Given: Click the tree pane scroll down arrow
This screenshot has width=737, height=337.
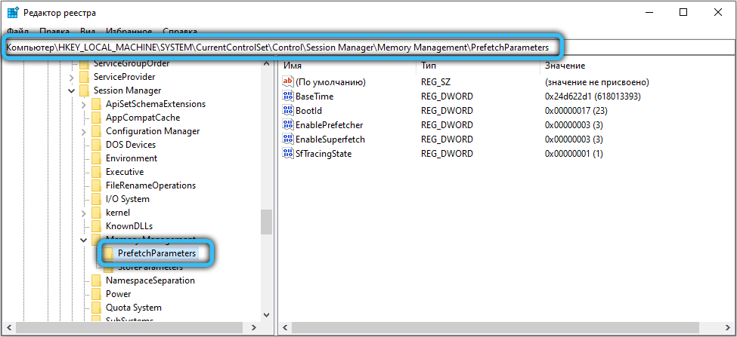Looking at the screenshot, I should [x=266, y=314].
